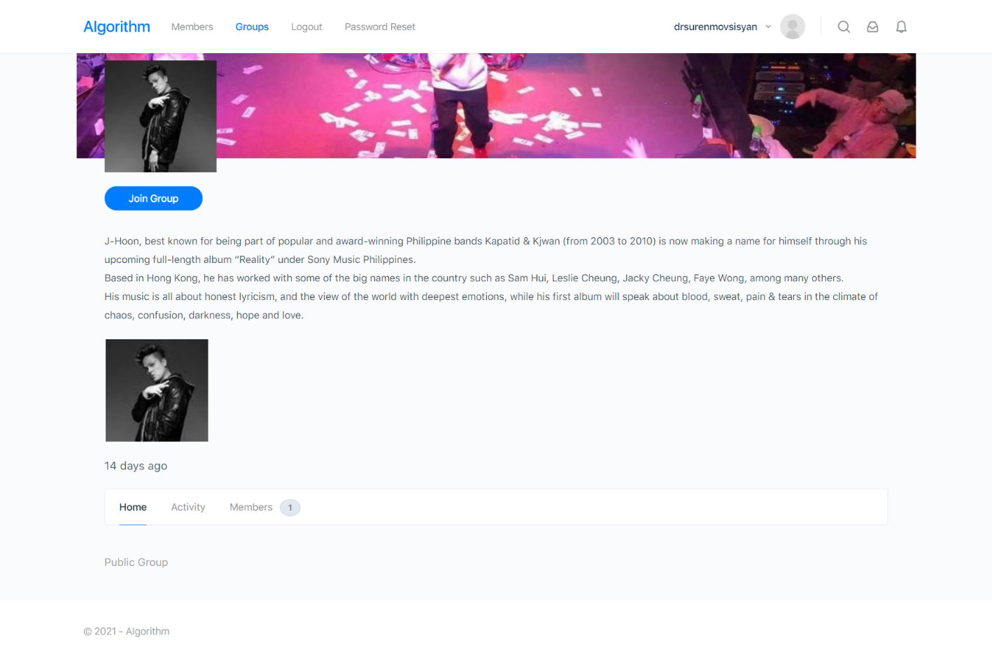This screenshot has width=992, height=661.
Task: Go to the Algorithm site logo
Action: pyautogui.click(x=117, y=27)
